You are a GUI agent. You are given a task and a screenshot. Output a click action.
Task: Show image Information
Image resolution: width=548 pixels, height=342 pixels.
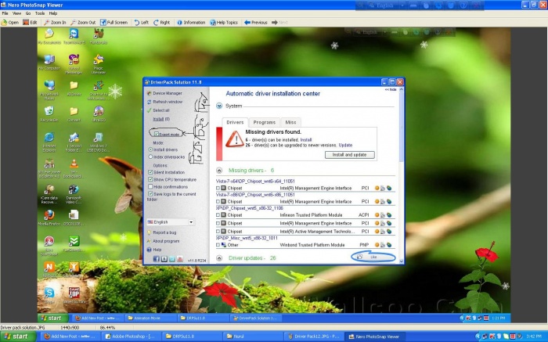(x=191, y=23)
